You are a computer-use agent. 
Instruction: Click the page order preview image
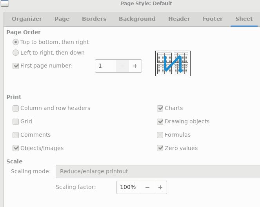click(x=173, y=63)
